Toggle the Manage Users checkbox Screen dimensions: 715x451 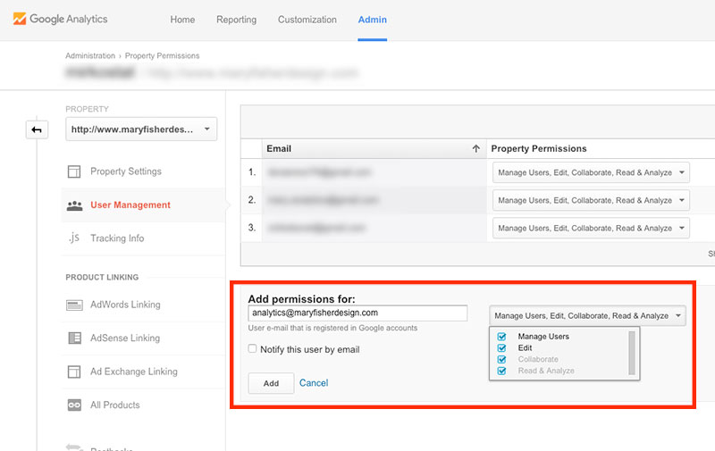point(501,337)
